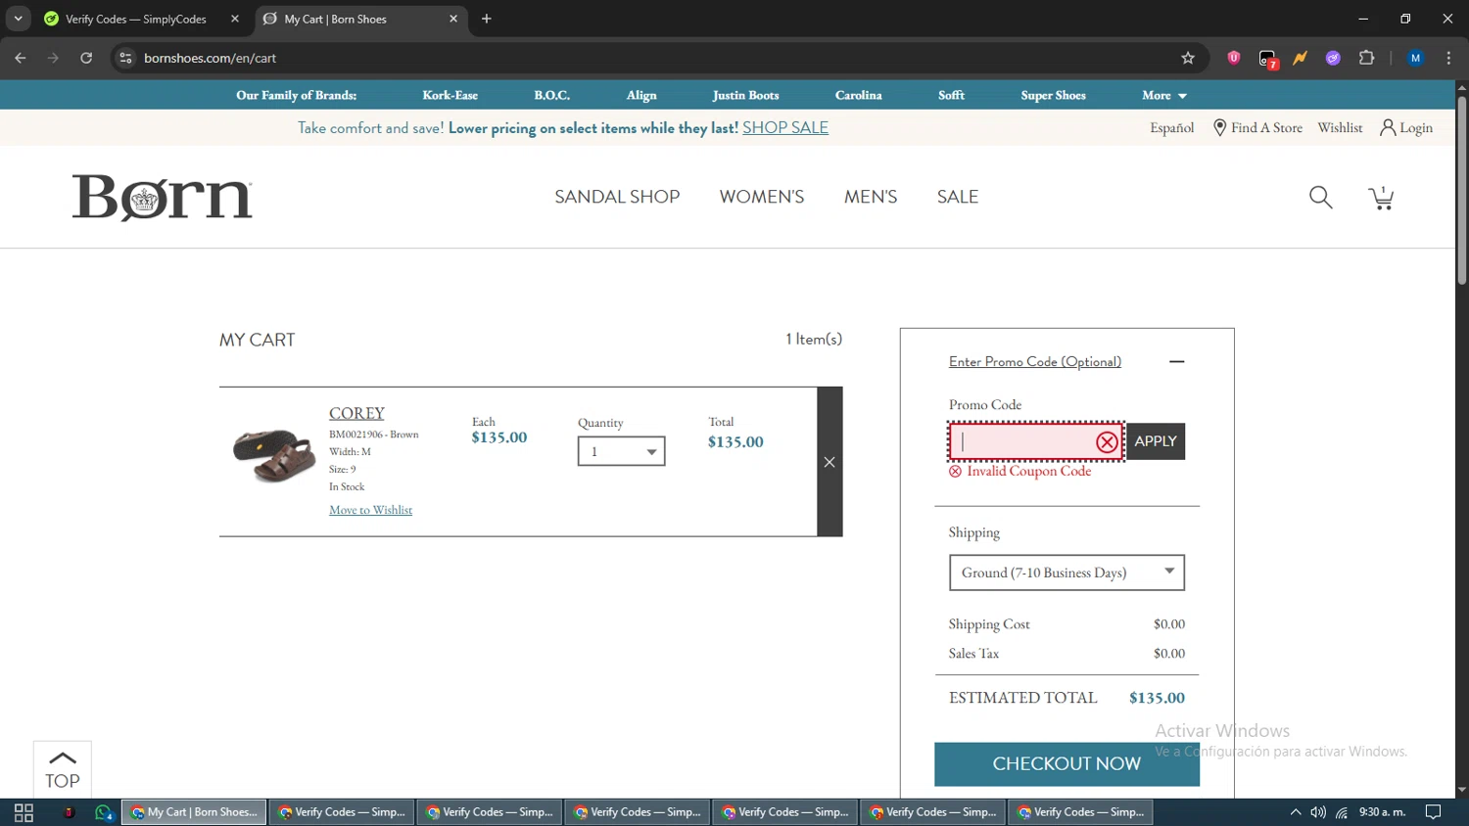Show hidden tray icons chevron

coord(1295,812)
